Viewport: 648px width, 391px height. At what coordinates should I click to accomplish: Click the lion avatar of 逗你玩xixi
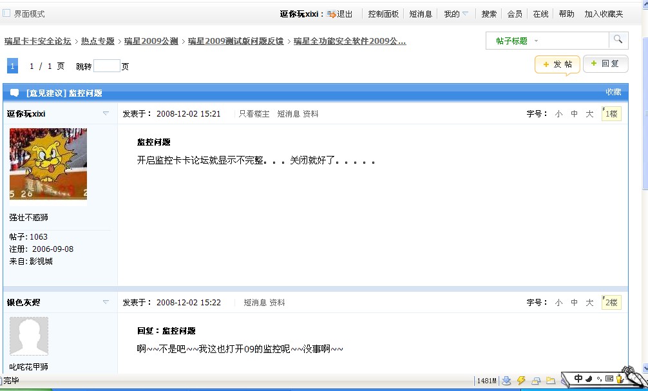coord(48,164)
